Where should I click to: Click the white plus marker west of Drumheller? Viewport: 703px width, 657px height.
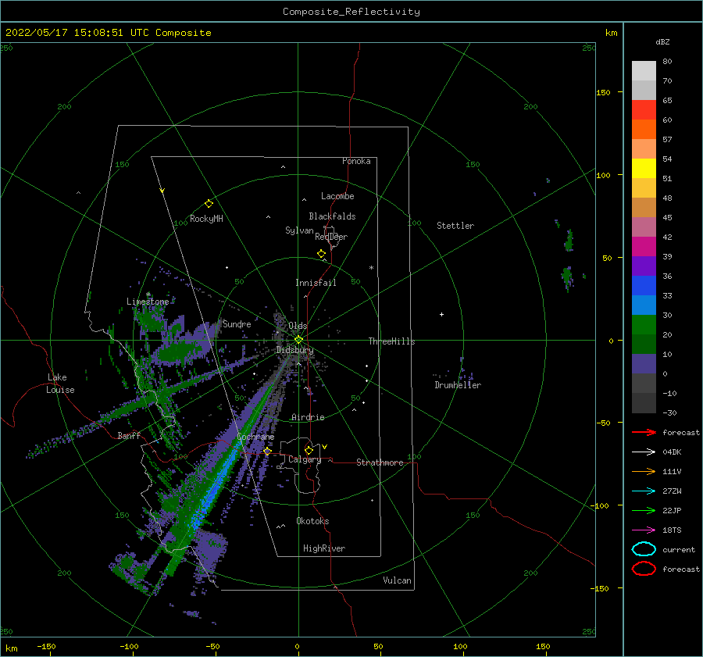[x=441, y=314]
